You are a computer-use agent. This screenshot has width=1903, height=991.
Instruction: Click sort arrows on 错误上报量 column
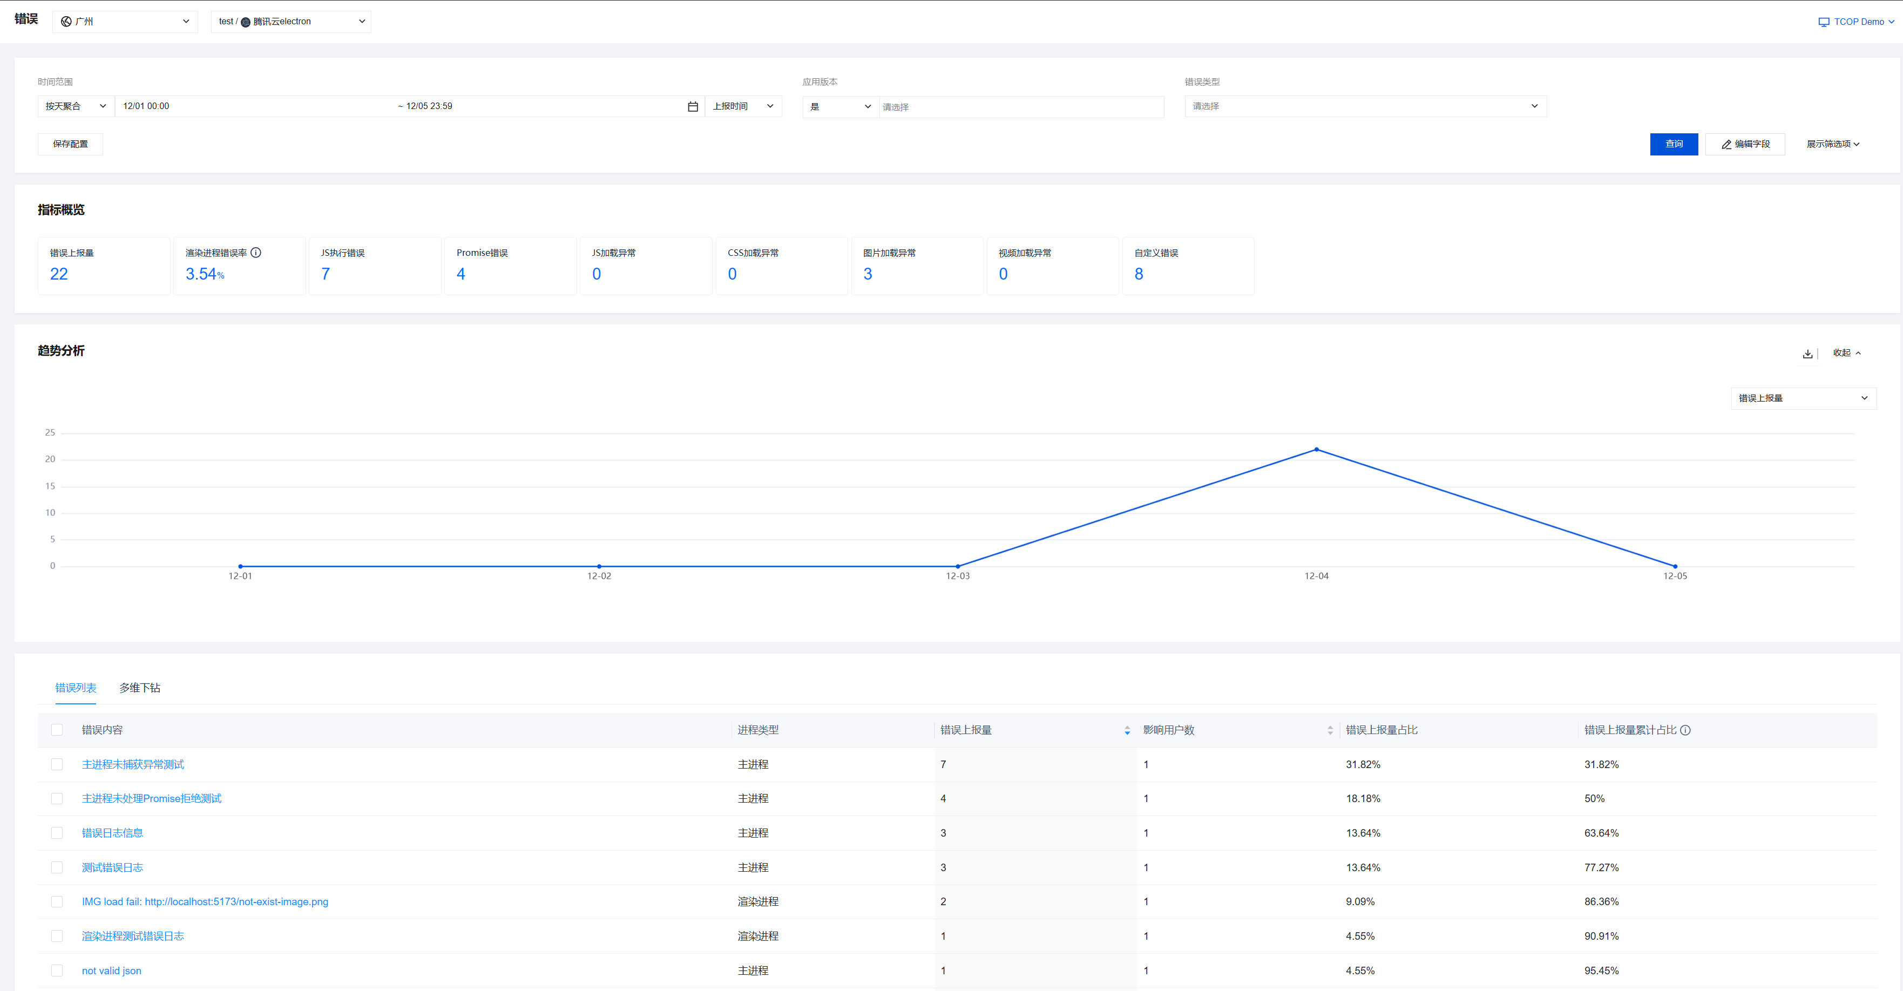pyautogui.click(x=1127, y=730)
